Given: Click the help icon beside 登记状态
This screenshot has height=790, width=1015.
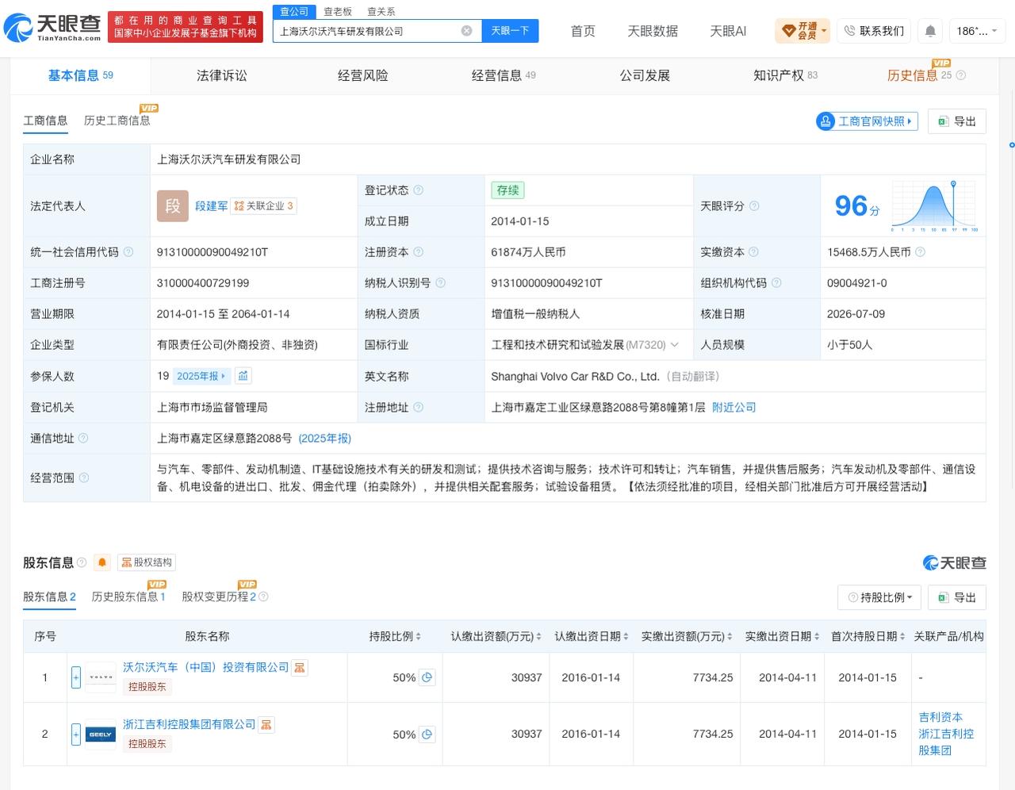Looking at the screenshot, I should pos(419,190).
